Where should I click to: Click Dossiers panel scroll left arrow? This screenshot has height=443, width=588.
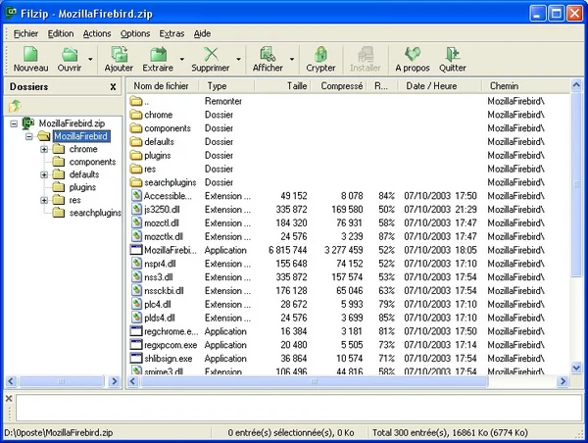[11, 381]
